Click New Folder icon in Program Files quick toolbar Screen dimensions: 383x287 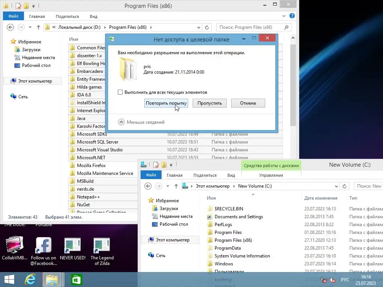coord(26,6)
